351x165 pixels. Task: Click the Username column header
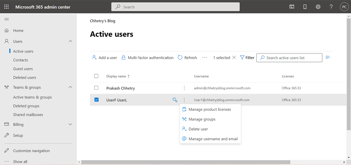201,76
